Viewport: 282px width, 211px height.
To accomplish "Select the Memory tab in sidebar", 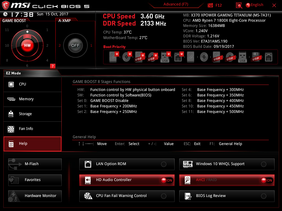I will coord(32,99).
